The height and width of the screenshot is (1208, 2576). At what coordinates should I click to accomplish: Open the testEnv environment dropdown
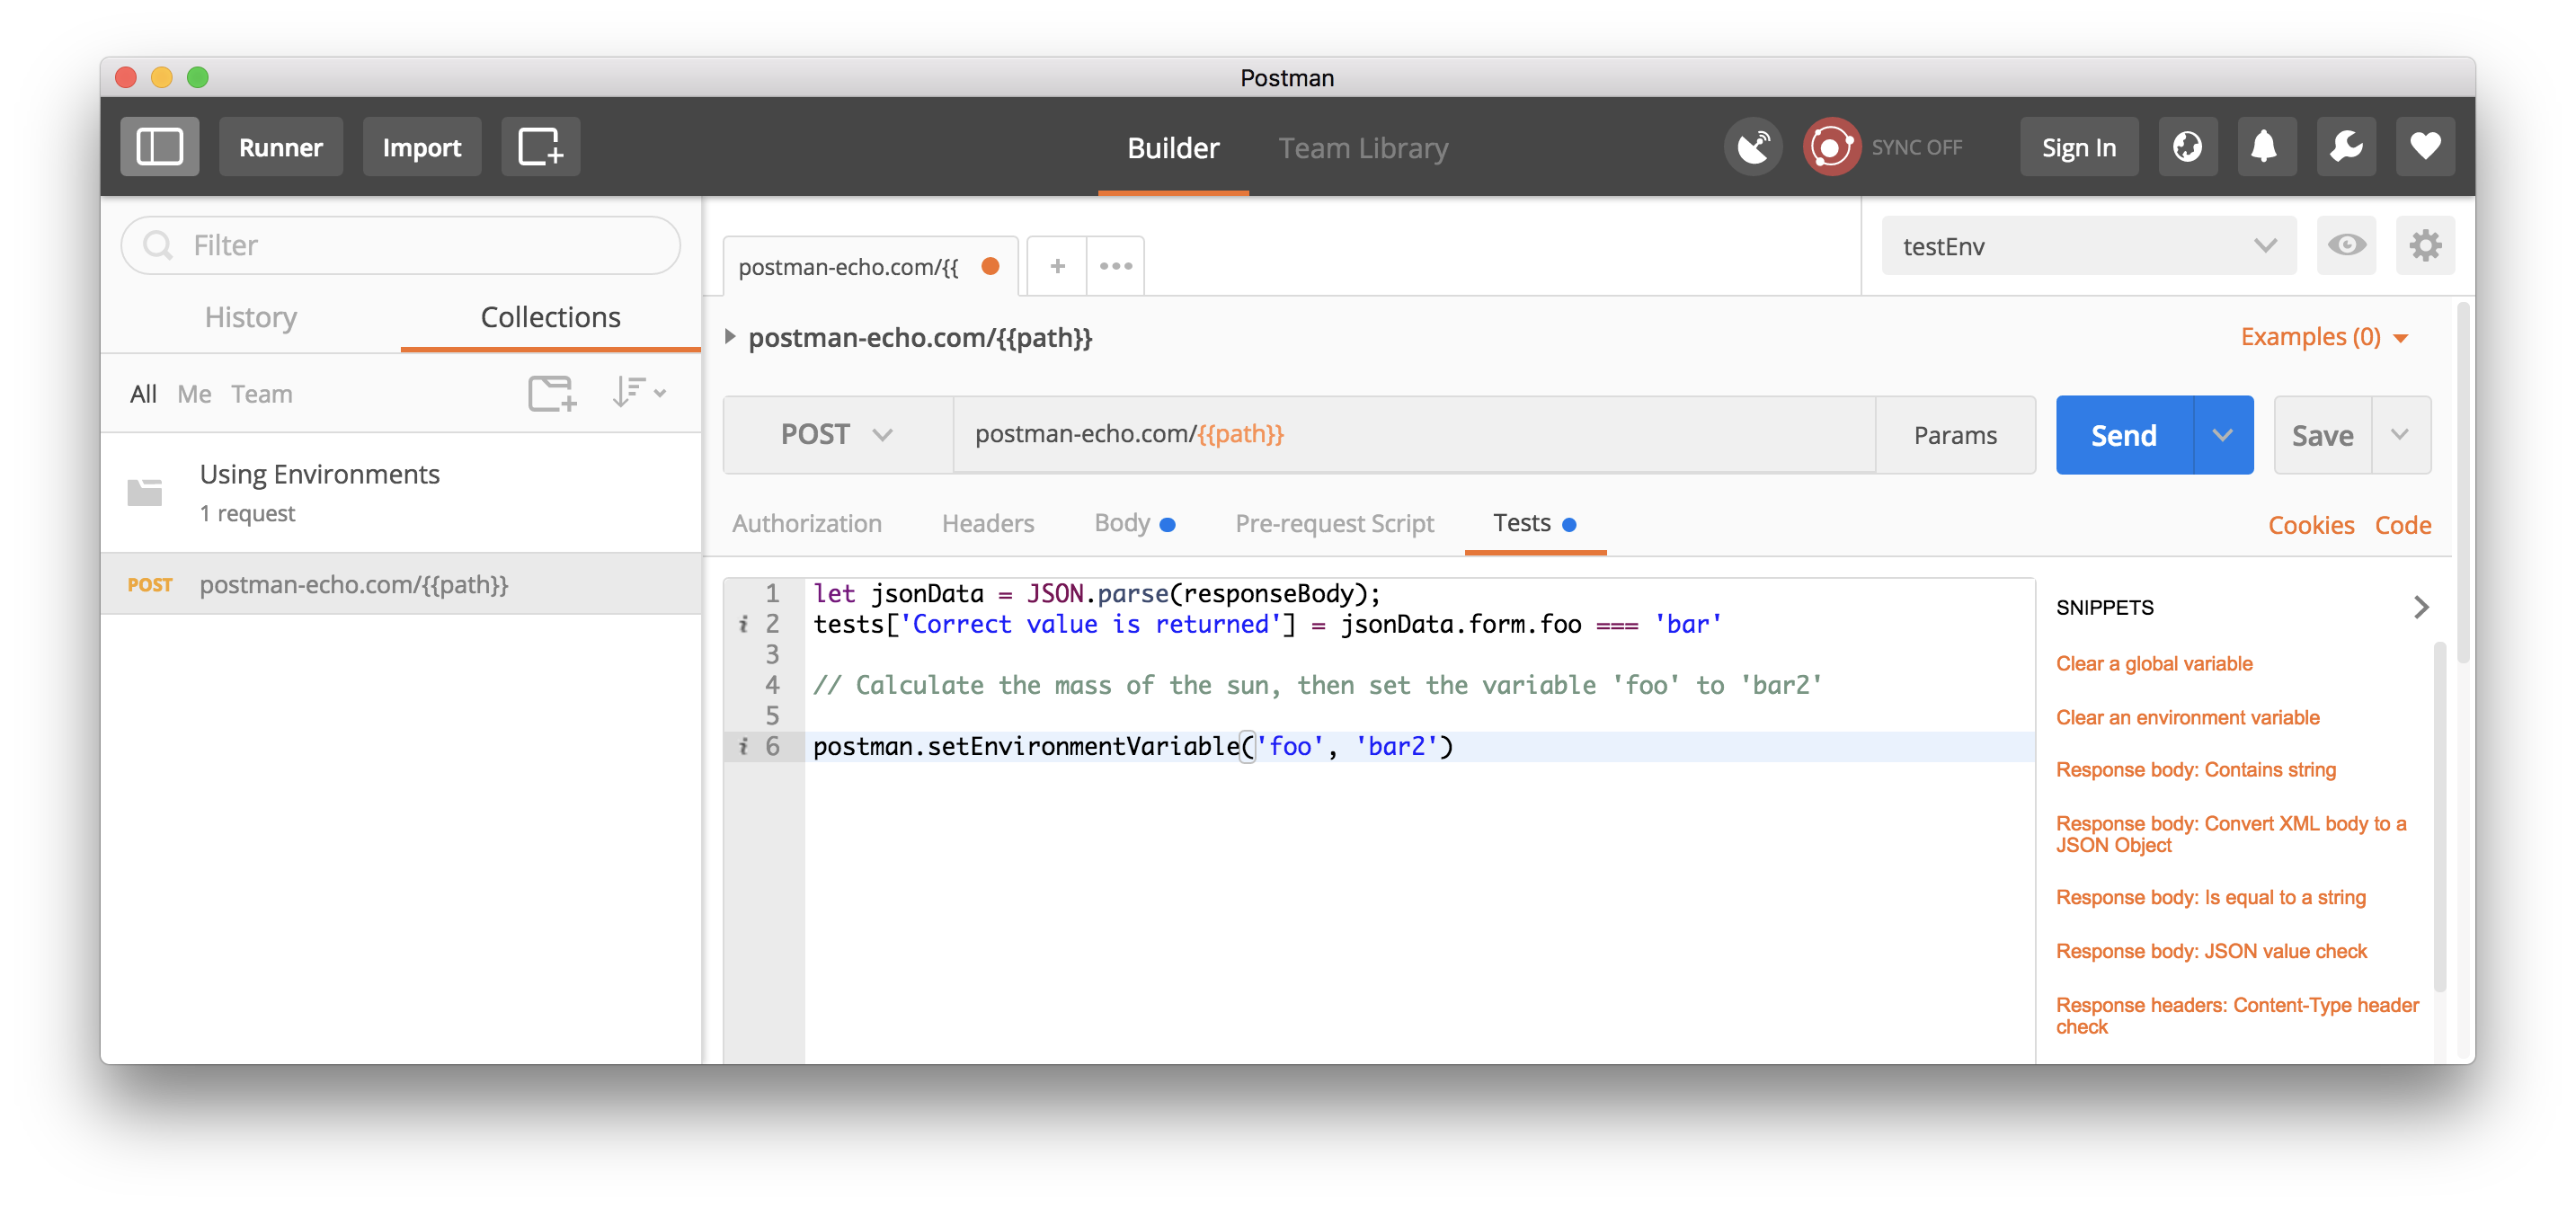point(2088,246)
